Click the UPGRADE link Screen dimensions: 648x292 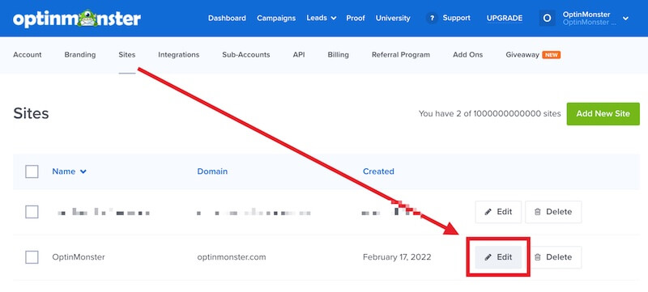[505, 18]
